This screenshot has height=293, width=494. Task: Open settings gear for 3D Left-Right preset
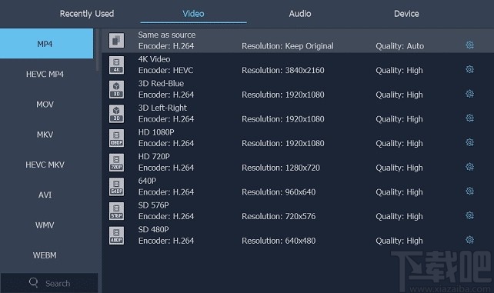point(469,118)
